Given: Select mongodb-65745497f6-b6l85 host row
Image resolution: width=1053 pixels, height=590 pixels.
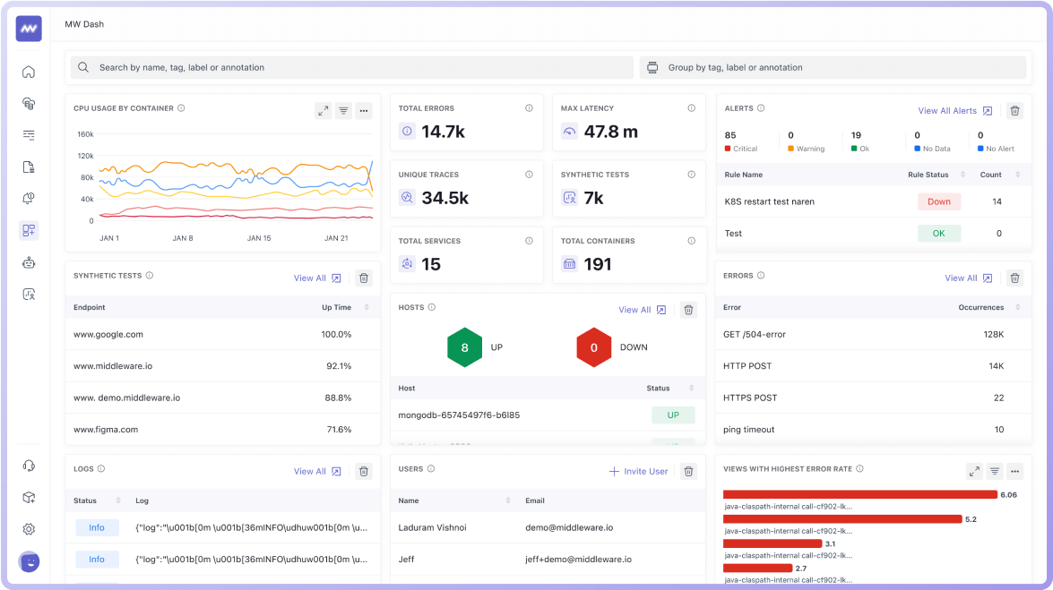Looking at the screenshot, I should tap(548, 415).
